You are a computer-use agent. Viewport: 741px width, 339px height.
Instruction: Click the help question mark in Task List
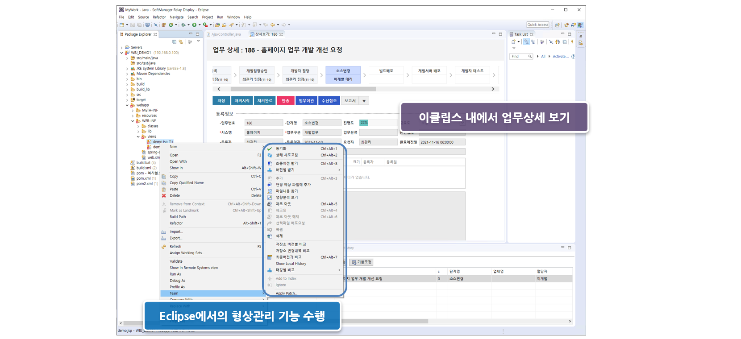(x=573, y=57)
